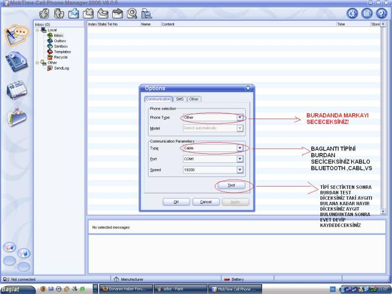Click the "No selected messages" preview text

coord(111,227)
